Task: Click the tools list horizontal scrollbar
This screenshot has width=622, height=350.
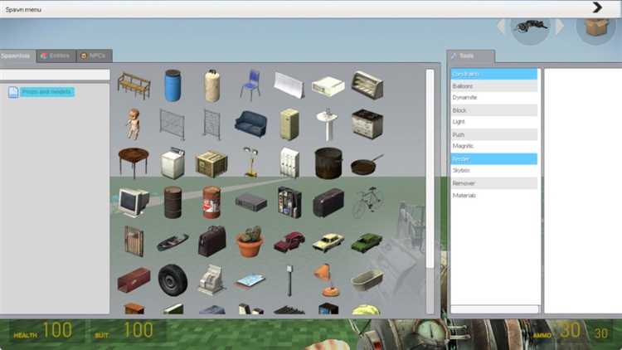Action: pyautogui.click(x=494, y=309)
